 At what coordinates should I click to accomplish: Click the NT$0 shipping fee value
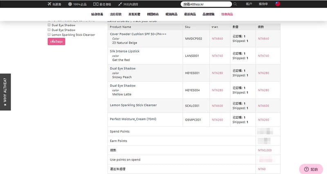click(x=262, y=169)
